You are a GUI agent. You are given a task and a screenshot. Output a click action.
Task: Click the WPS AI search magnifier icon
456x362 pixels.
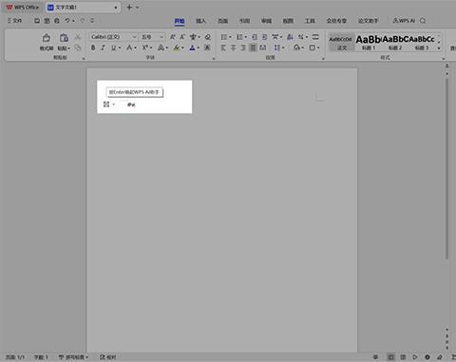coord(423,21)
